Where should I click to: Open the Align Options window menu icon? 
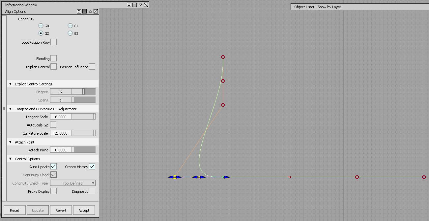[85, 11]
